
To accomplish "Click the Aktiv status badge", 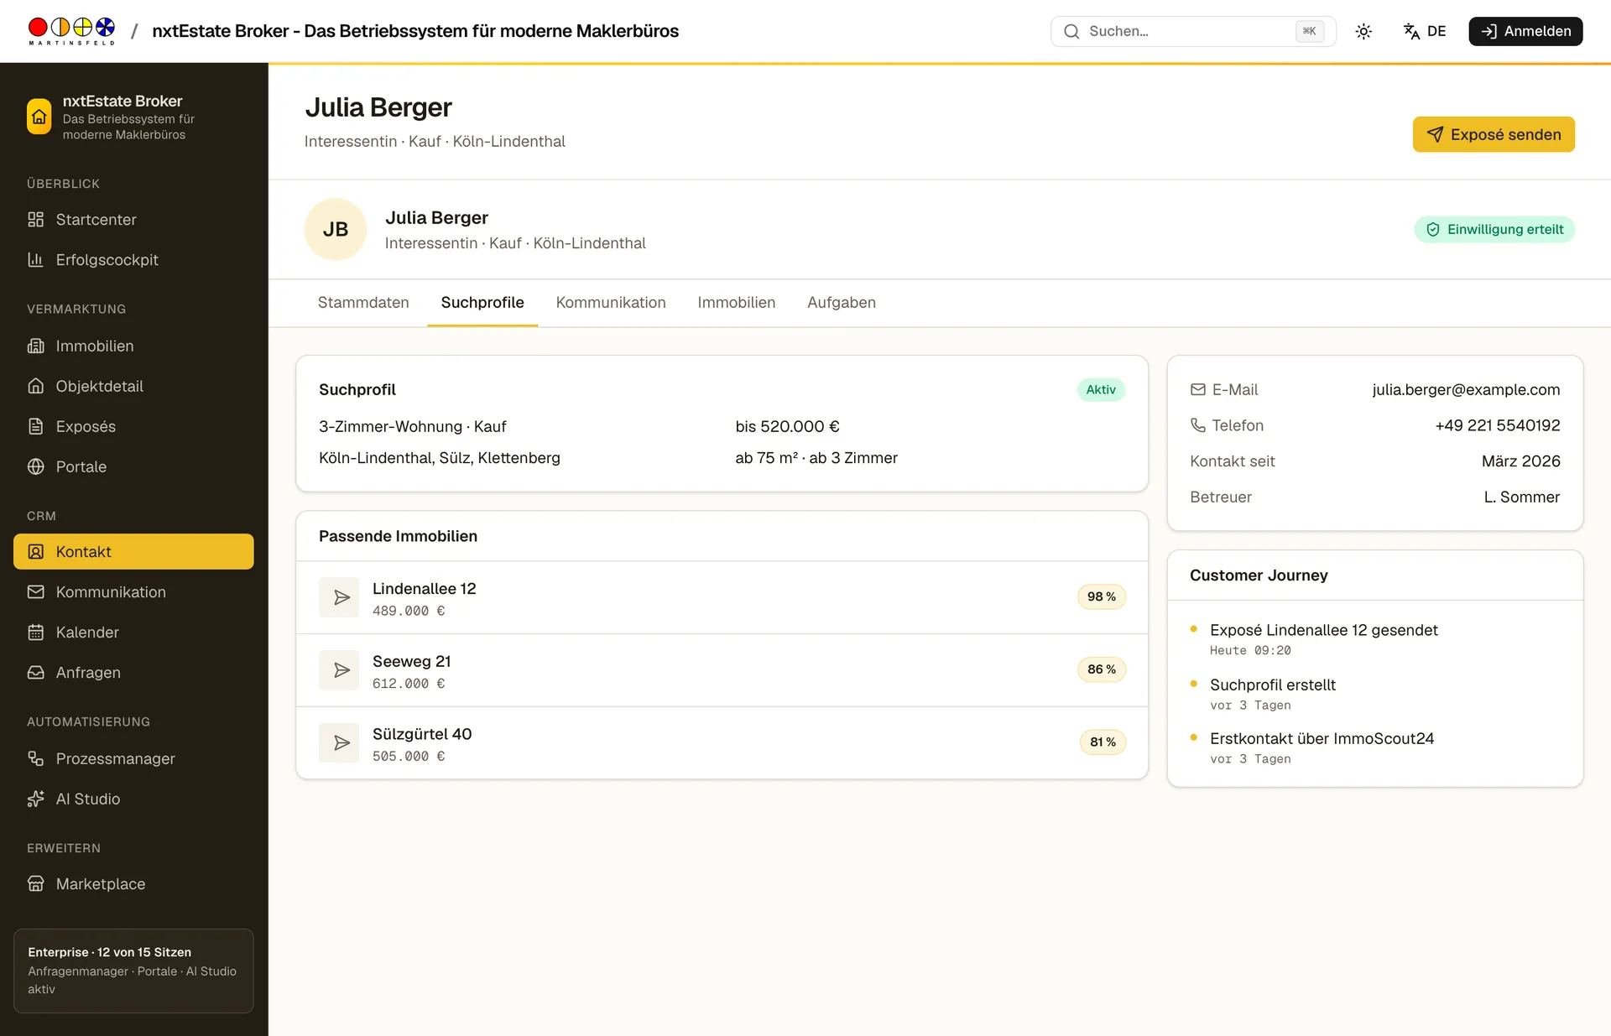I will pos(1101,390).
